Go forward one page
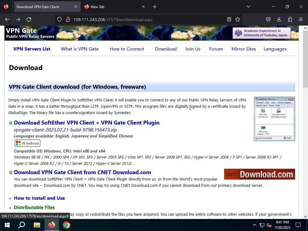308x231 pixels. click(x=18, y=20)
